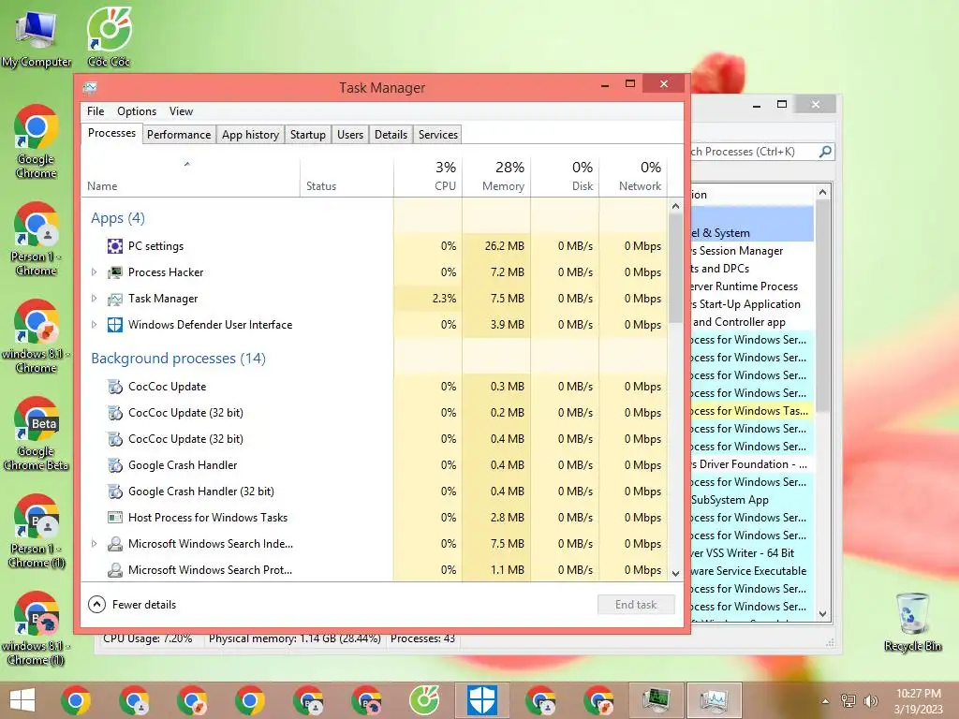Select the Start-Up Application row in Process Hacker
The width and height of the screenshot is (959, 719).
click(x=752, y=304)
